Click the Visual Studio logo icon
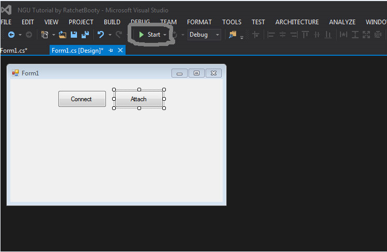This screenshot has height=252, width=387. pyautogui.click(x=6, y=10)
